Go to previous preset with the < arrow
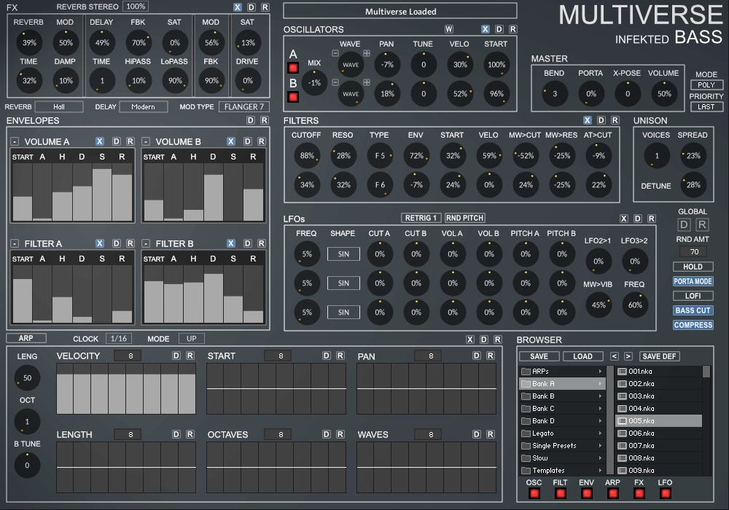 614,356
